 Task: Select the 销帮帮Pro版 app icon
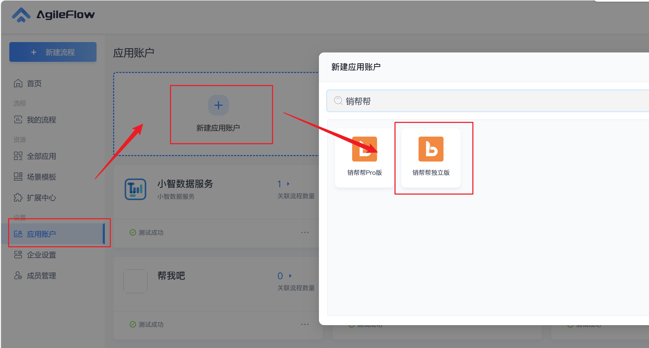click(x=364, y=149)
